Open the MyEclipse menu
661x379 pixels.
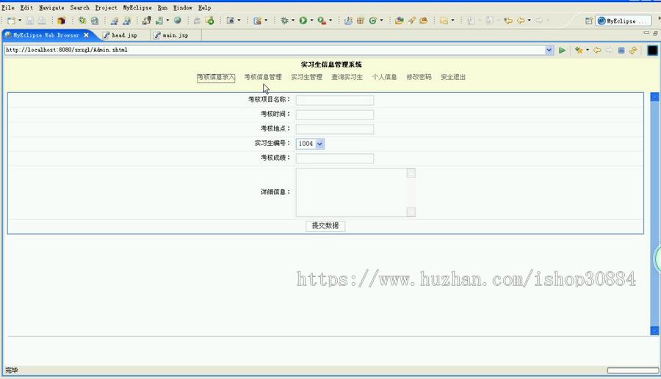(x=137, y=7)
